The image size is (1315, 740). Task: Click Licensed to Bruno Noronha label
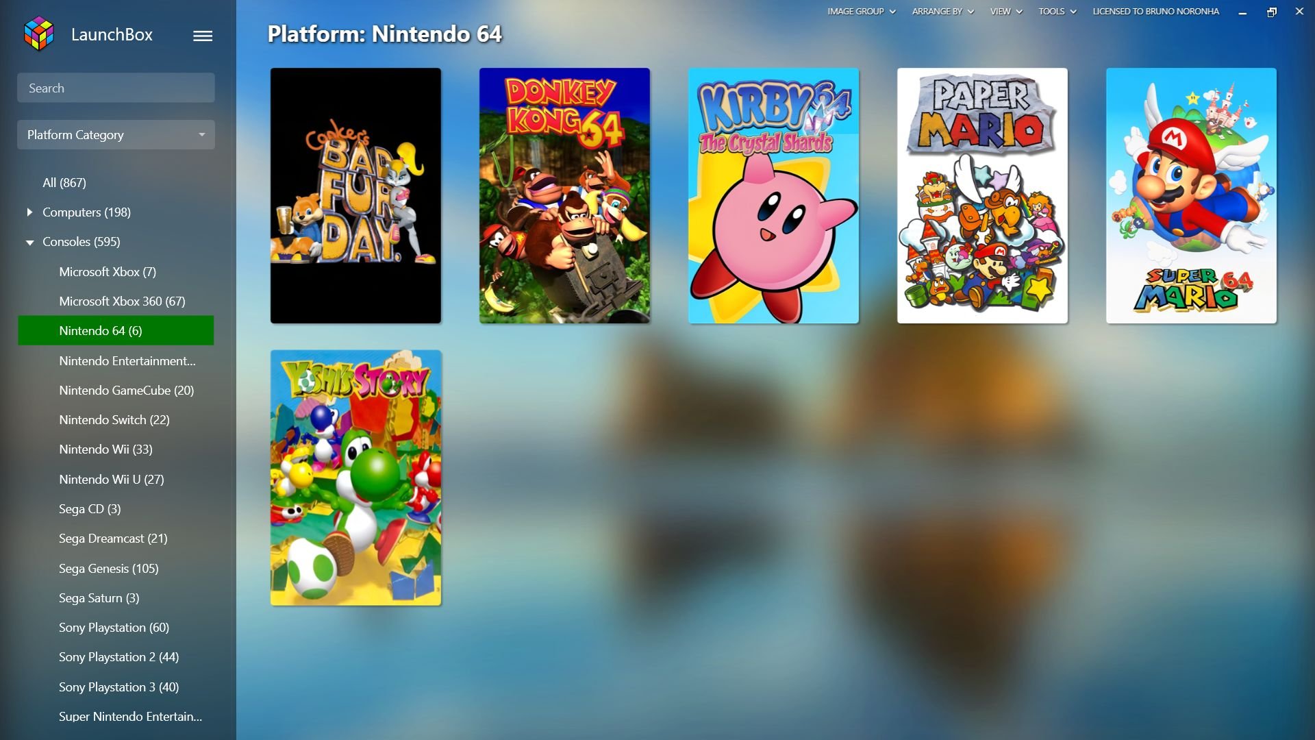[1156, 11]
